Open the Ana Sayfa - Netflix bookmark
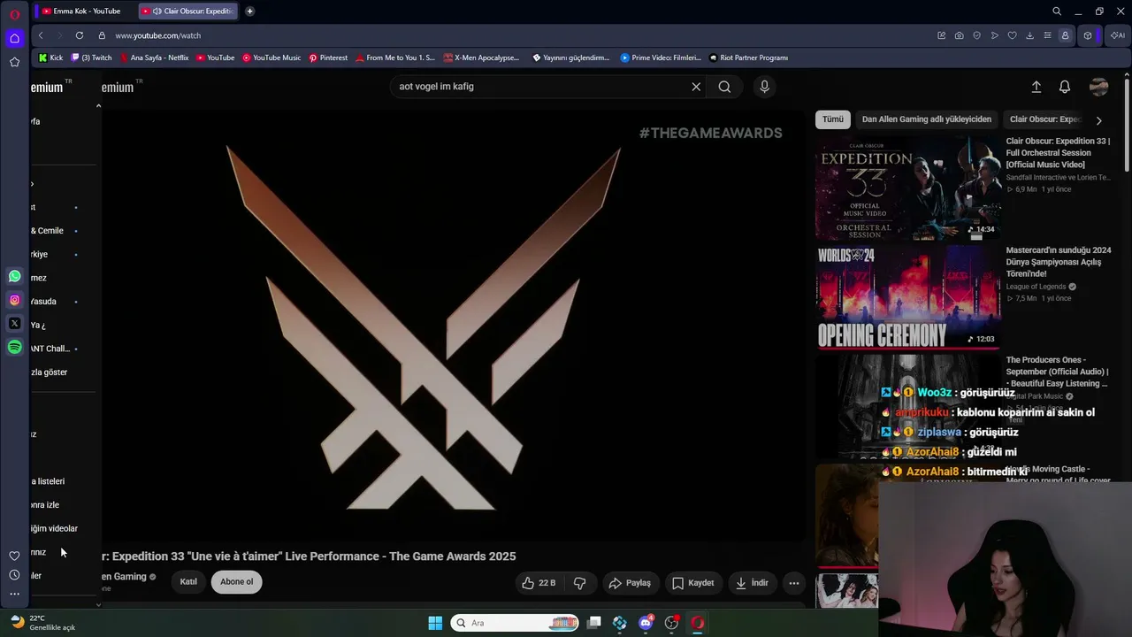The image size is (1132, 637). [x=154, y=58]
